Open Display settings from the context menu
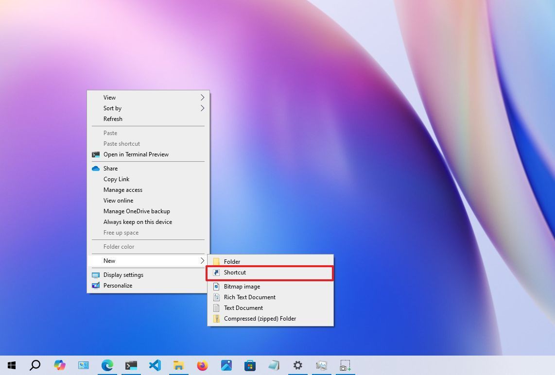 (123, 274)
